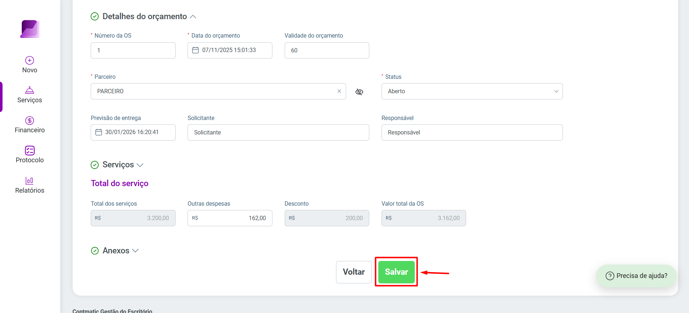Expand the Anexos section
The width and height of the screenshot is (689, 313).
tap(135, 250)
